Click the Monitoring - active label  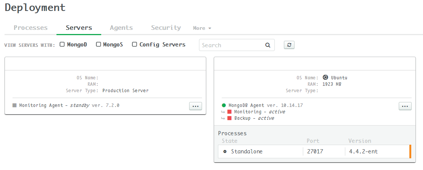point(260,111)
